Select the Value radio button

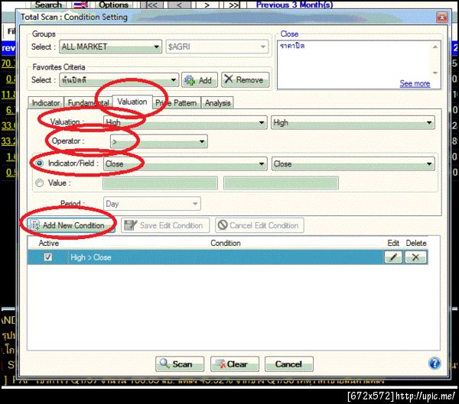[39, 183]
